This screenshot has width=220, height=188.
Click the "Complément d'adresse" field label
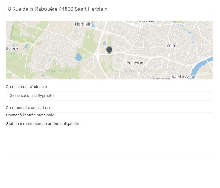tap(26, 87)
